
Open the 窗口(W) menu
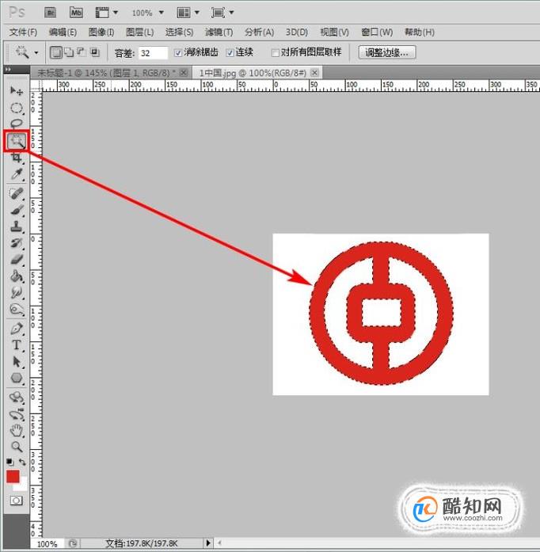(377, 32)
